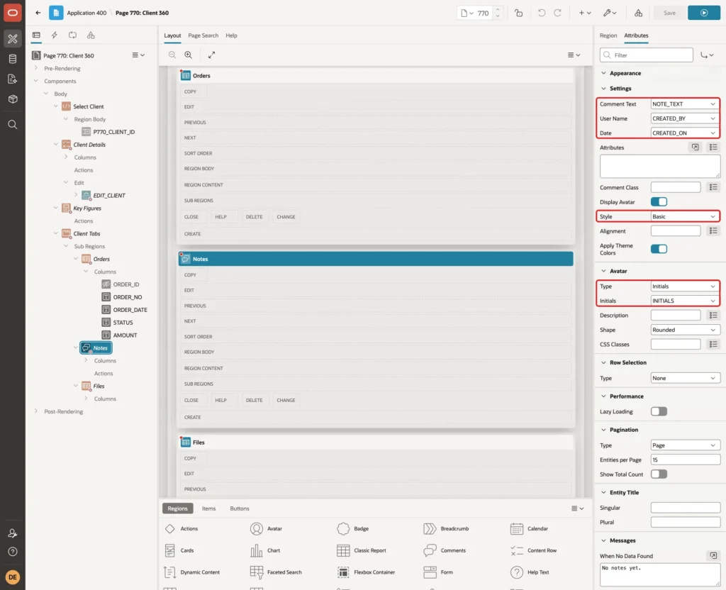Screen dimensions: 726x590
Task: Switch to the Layout tab
Action: [x=172, y=35]
